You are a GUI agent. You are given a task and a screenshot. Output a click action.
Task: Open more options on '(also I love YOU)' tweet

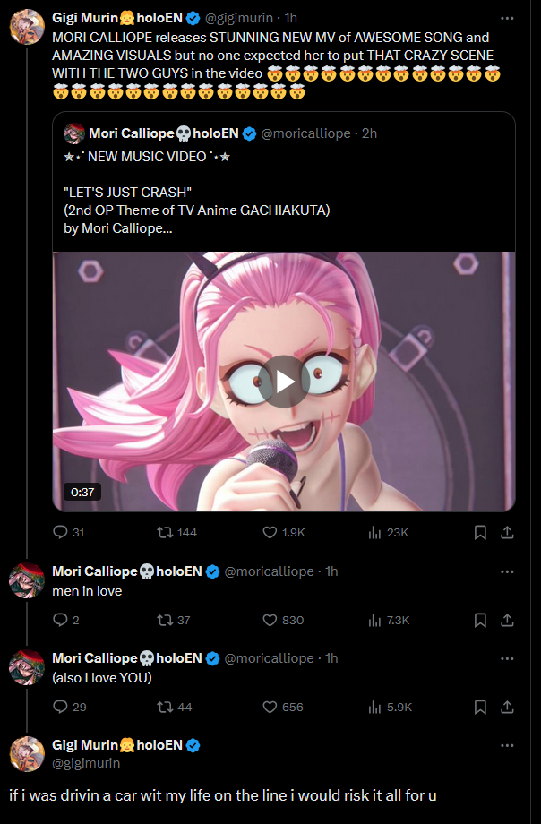(507, 658)
